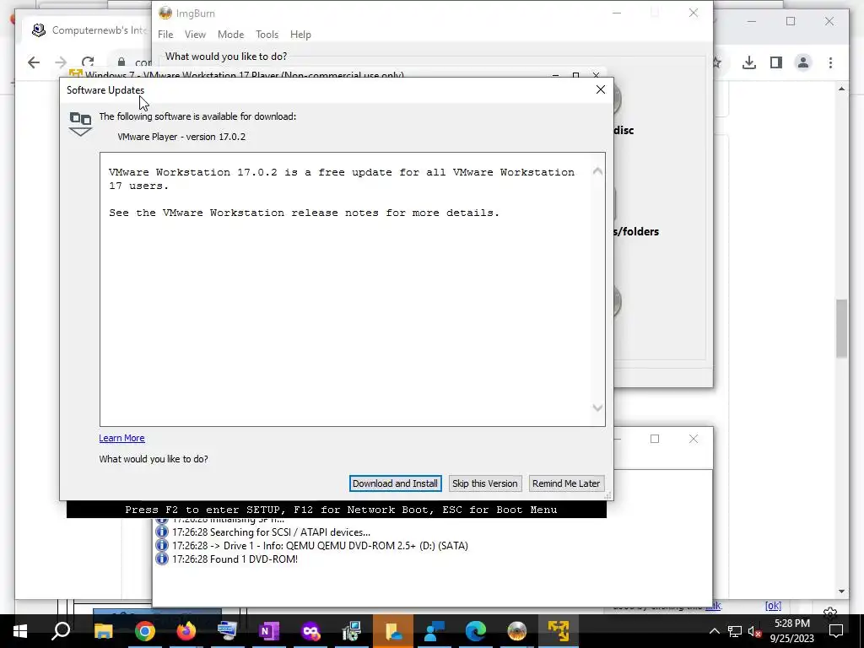This screenshot has height=648, width=864.
Task: Switch to Chrome in taskbar
Action: 144,631
